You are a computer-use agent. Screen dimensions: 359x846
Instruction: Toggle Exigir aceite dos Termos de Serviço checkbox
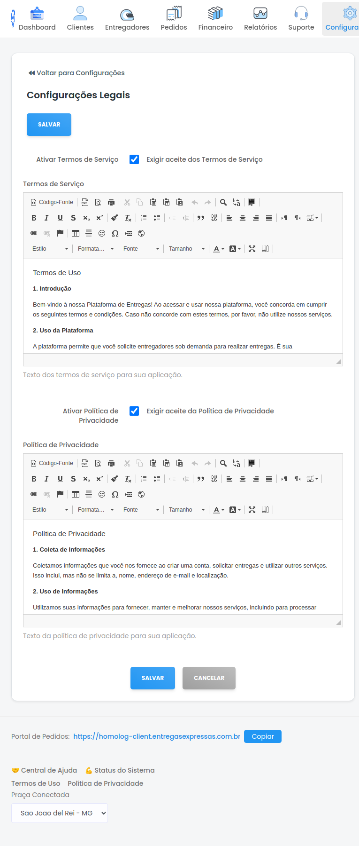[x=134, y=159]
